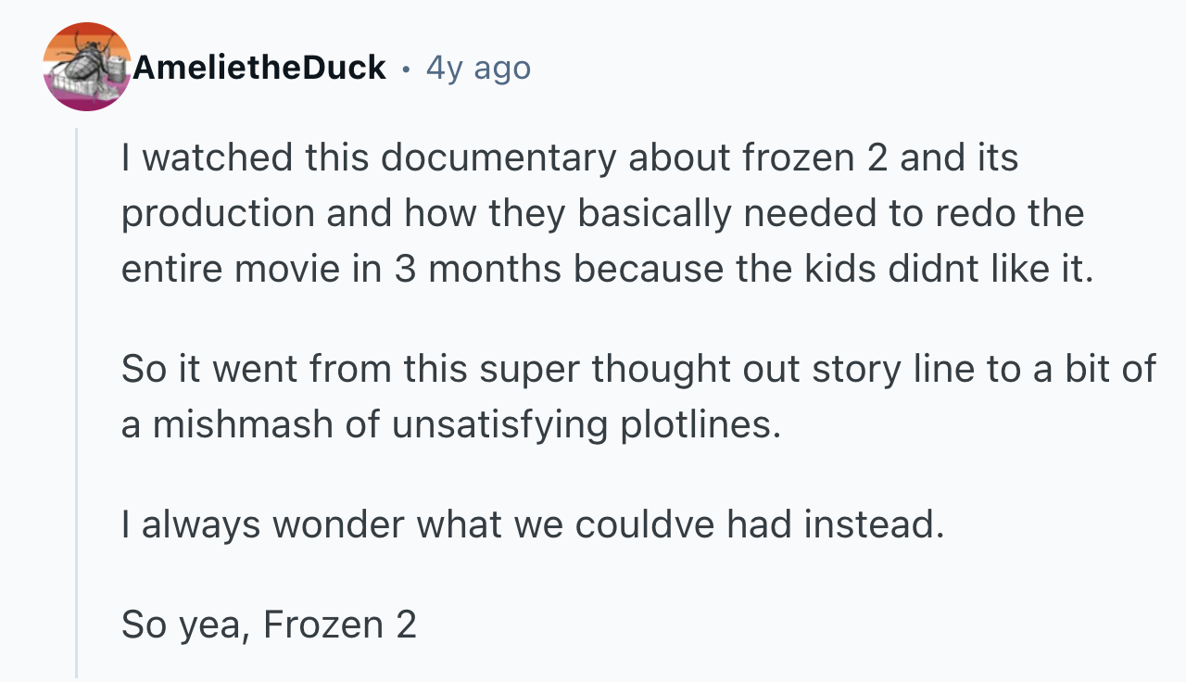Open the AmelietheDuck username link
This screenshot has width=1186, height=682.
coord(259,68)
